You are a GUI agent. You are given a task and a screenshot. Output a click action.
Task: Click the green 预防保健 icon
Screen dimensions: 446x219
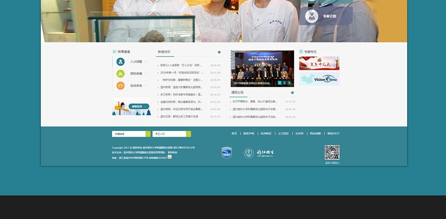pos(120,73)
